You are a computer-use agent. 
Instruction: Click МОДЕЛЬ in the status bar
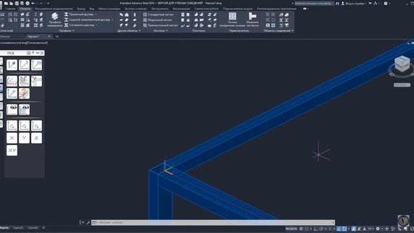point(292,228)
